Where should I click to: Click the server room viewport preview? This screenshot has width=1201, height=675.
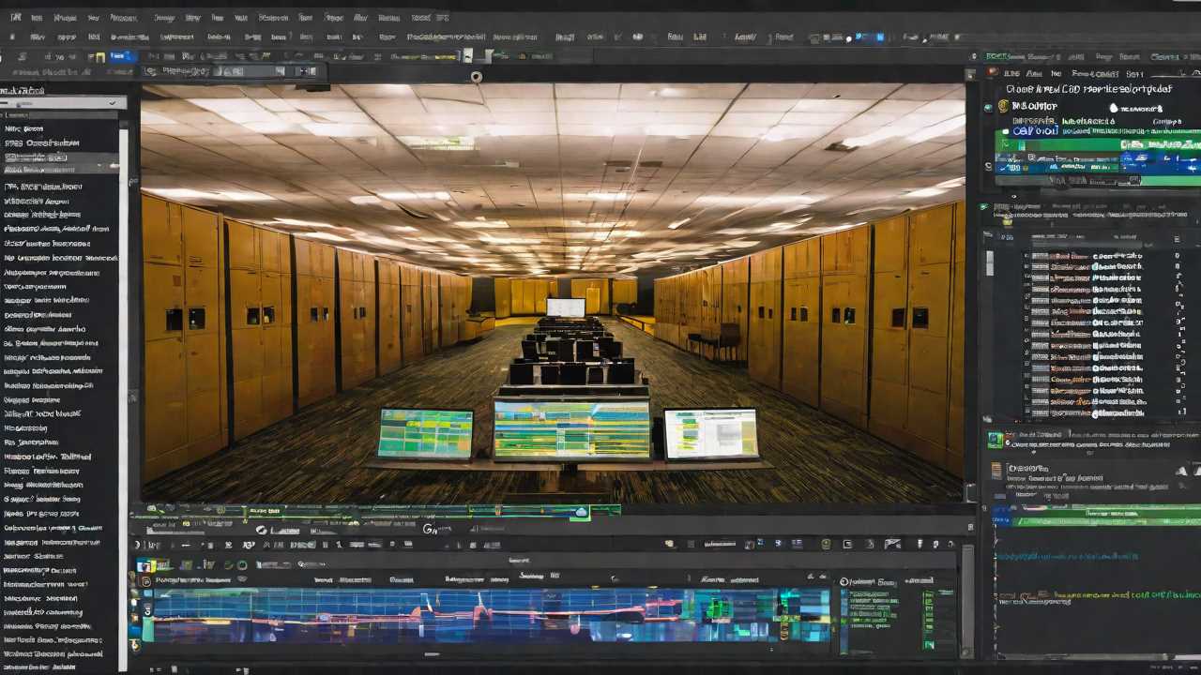click(553, 292)
